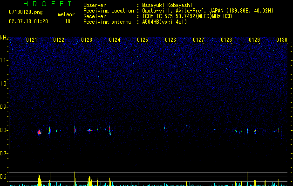Click the 0.9 kHz axis label
This screenshot has width=293, height=186.
4,107
